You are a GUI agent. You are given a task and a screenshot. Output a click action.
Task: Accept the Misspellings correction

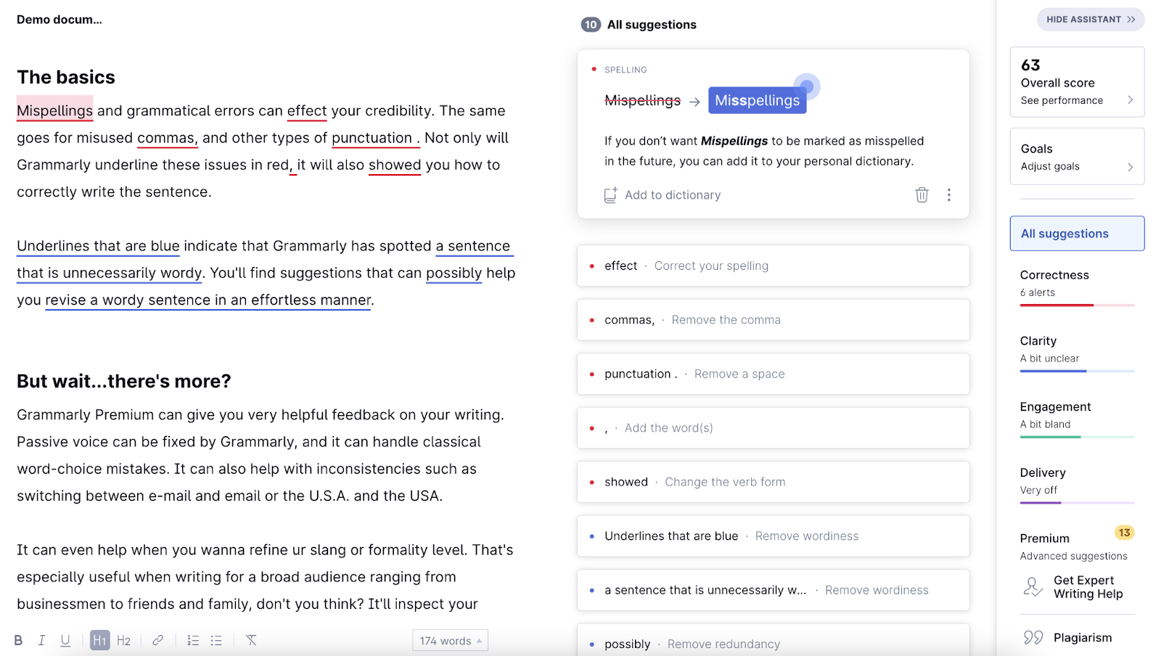pyautogui.click(x=757, y=101)
